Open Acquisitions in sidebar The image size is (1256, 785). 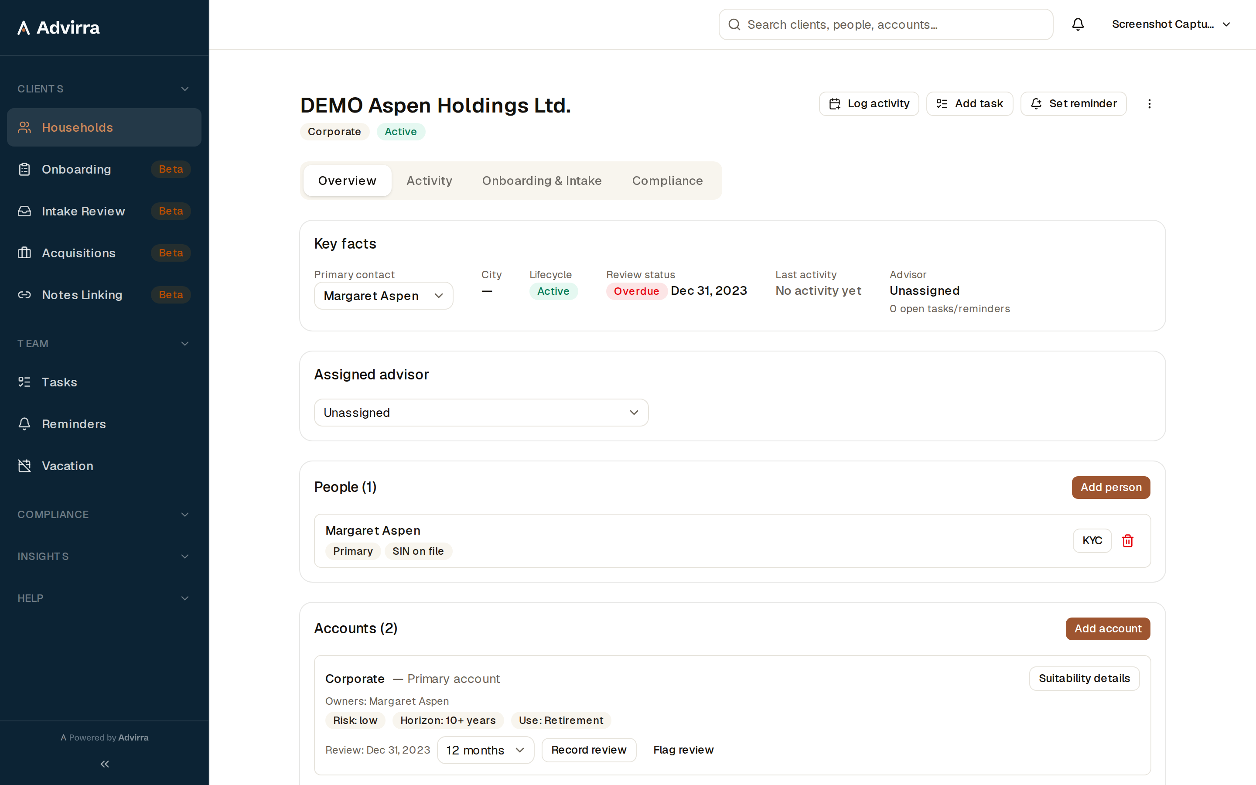tap(104, 253)
